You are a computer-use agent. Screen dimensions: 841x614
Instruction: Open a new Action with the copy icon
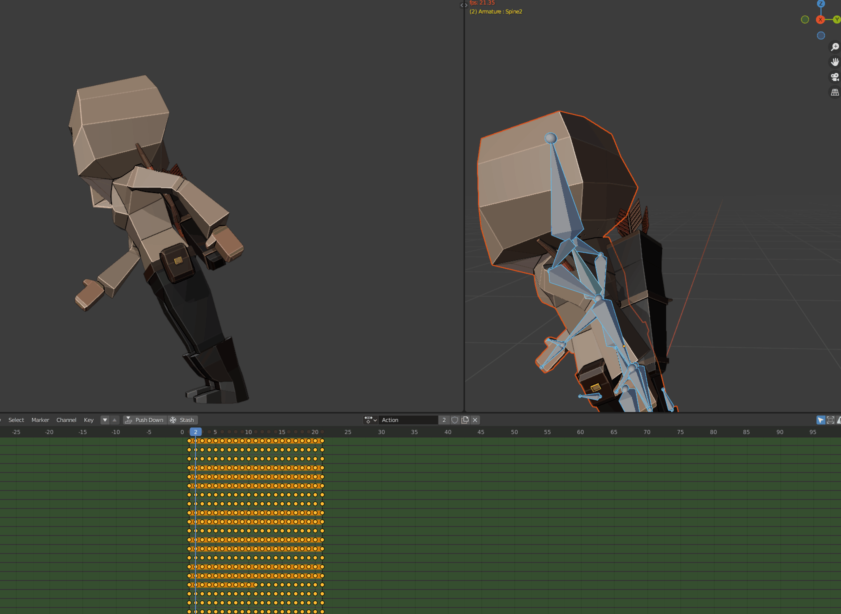pyautogui.click(x=465, y=420)
